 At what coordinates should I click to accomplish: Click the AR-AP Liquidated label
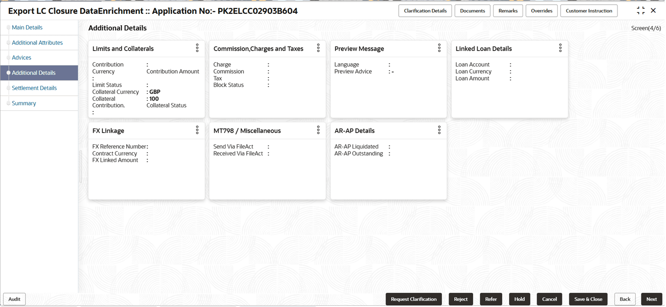(x=356, y=146)
